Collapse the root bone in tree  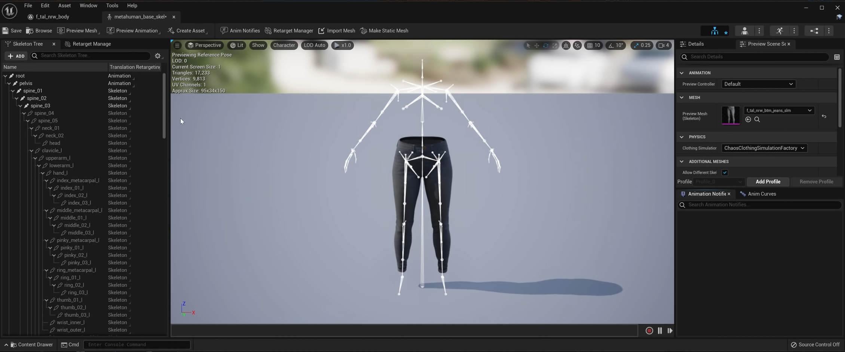pyautogui.click(x=5, y=76)
